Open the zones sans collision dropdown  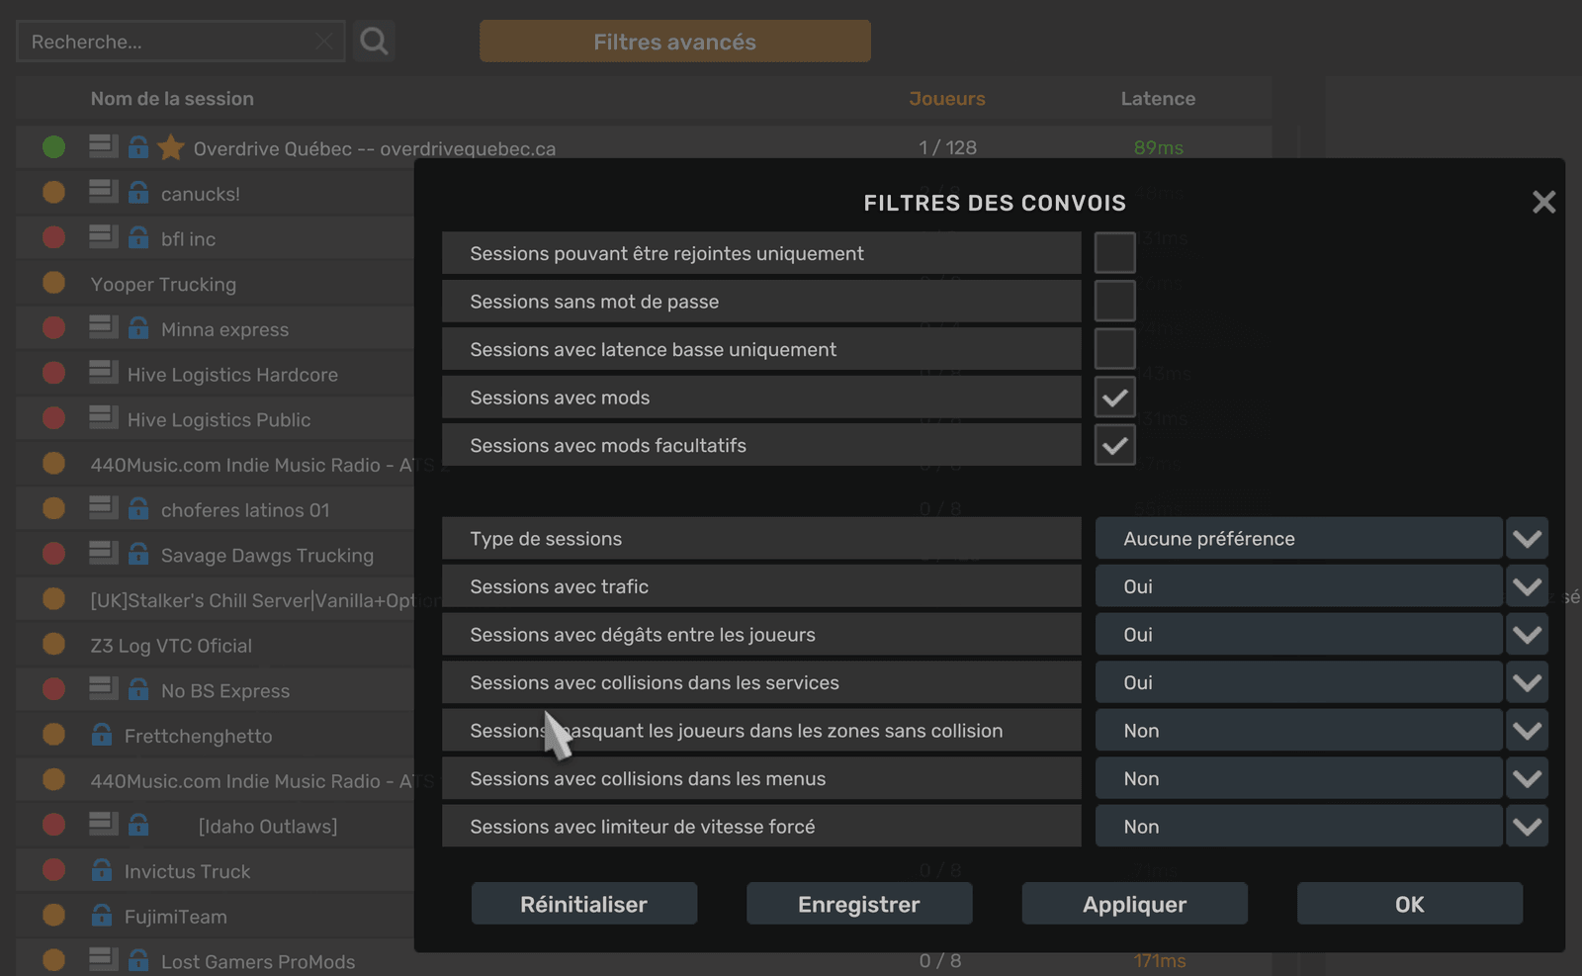click(x=1527, y=730)
